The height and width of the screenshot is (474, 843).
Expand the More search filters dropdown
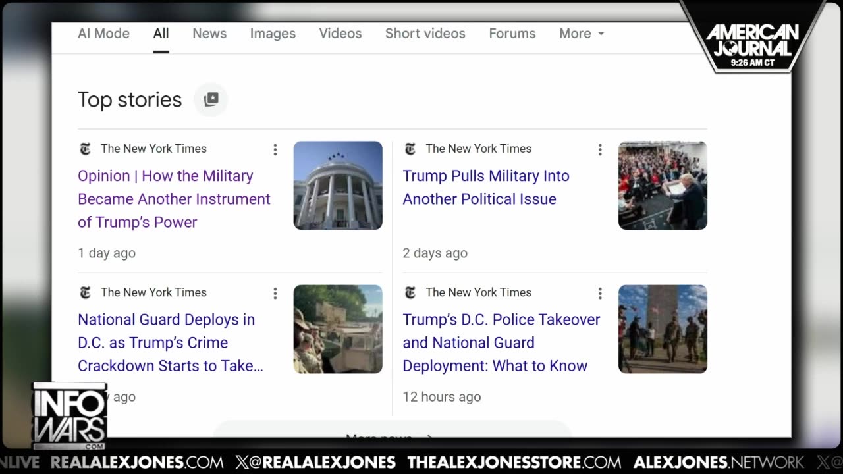tap(582, 34)
